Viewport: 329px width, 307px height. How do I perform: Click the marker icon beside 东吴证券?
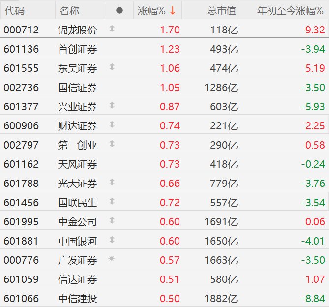[x=112, y=67]
